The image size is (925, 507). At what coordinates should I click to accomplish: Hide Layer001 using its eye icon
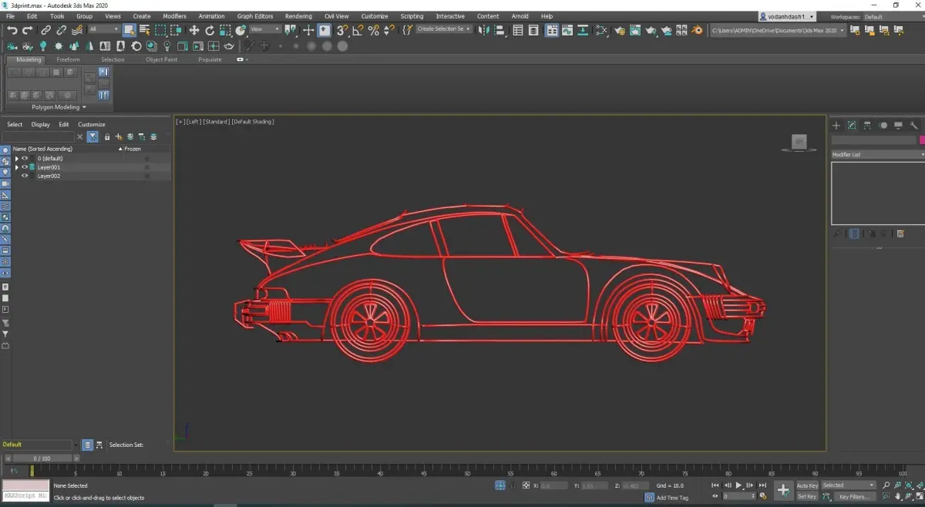pyautogui.click(x=25, y=167)
